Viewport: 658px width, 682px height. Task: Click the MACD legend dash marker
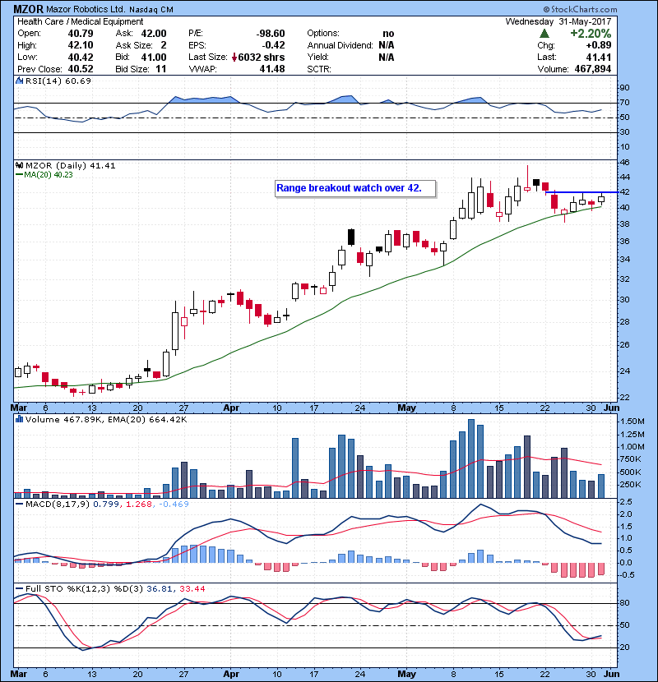pos(19,504)
